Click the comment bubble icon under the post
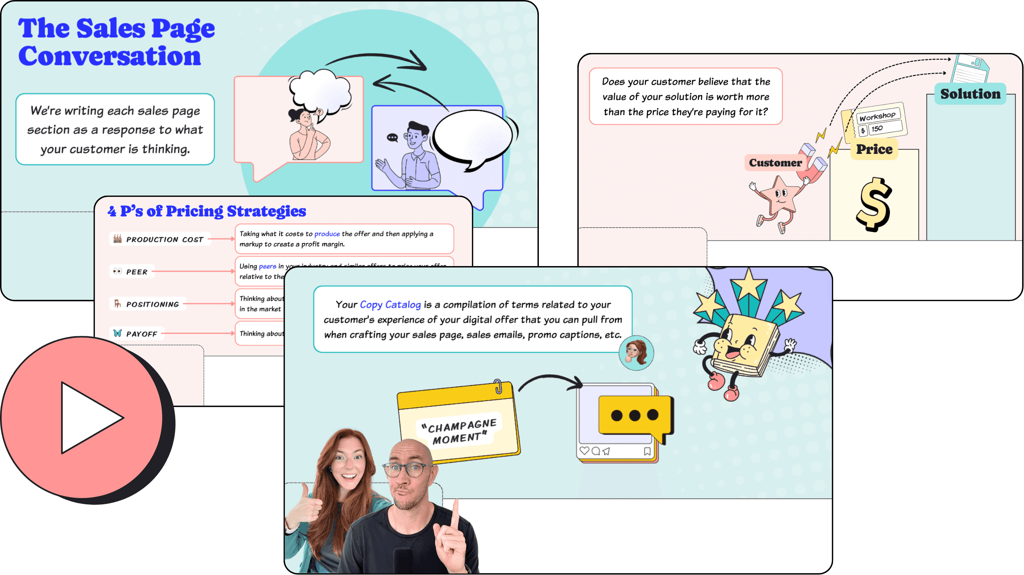The width and height of the screenshot is (1024, 575). pyautogui.click(x=596, y=450)
